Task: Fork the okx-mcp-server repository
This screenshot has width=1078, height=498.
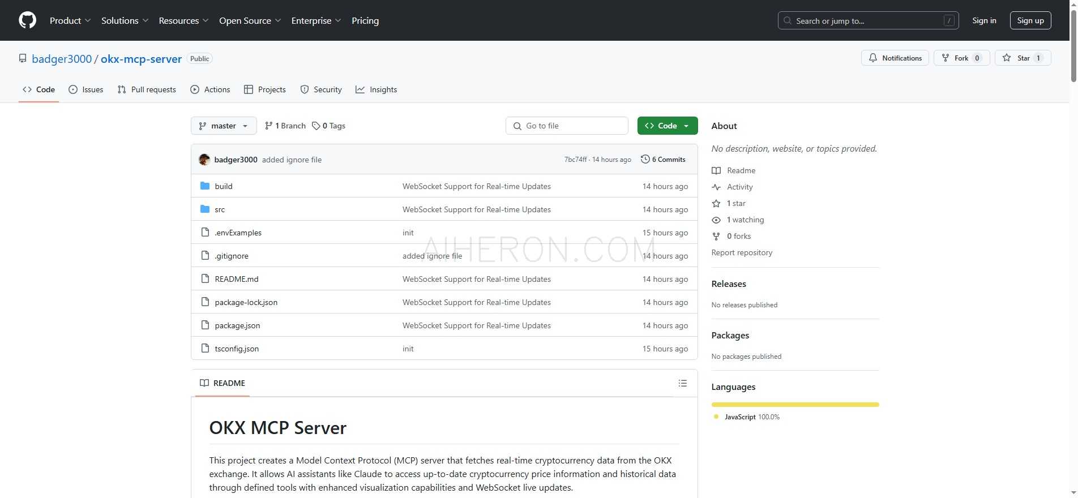Action: pyautogui.click(x=961, y=58)
